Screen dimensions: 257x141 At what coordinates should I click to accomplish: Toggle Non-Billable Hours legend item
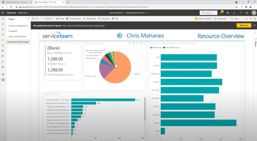coord(171,47)
